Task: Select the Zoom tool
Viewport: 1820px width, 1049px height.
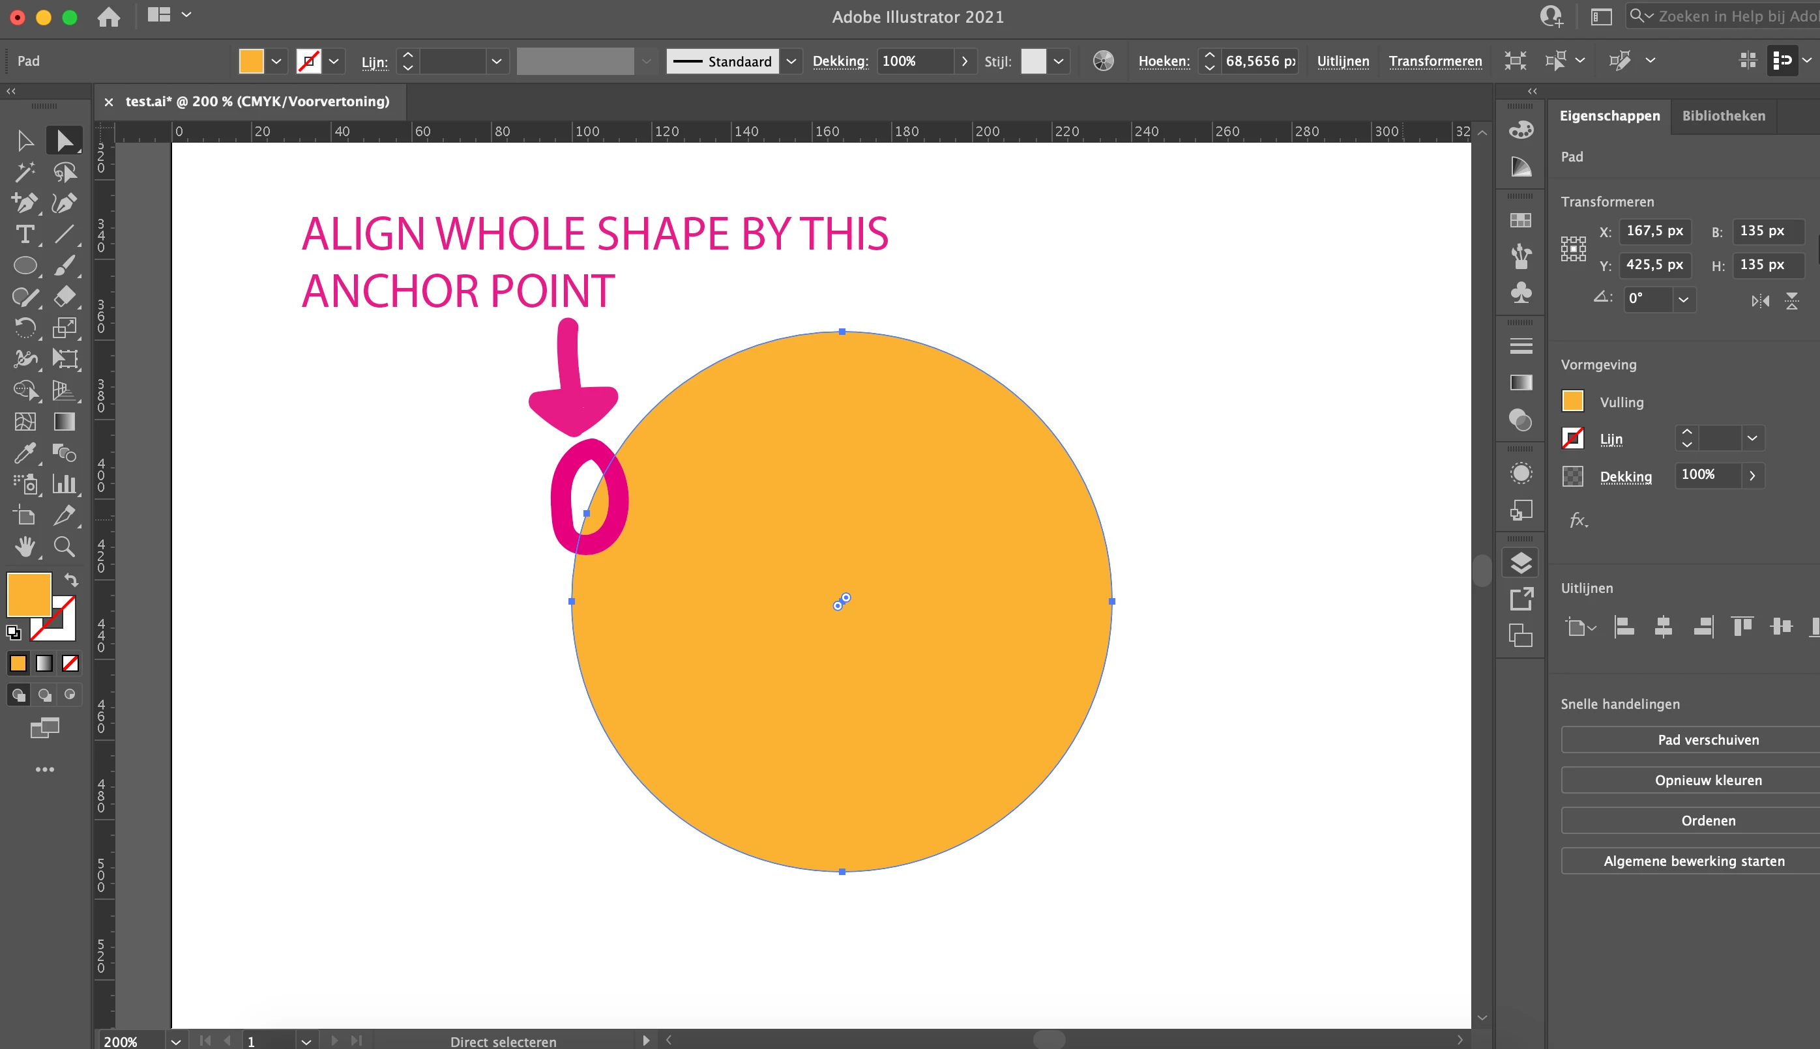Action: tap(64, 547)
